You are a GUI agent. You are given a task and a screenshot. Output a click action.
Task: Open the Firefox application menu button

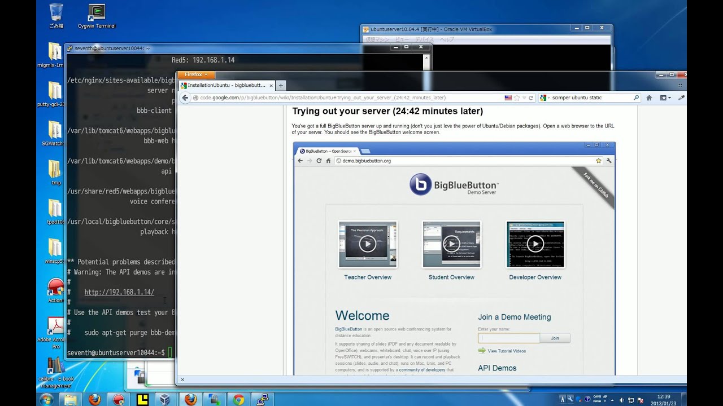click(x=196, y=74)
